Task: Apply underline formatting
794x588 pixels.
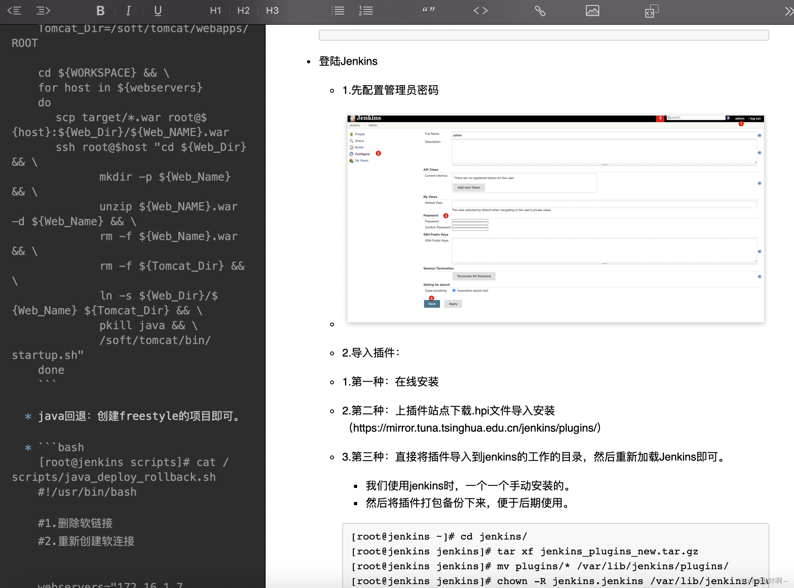Action: pos(158,11)
